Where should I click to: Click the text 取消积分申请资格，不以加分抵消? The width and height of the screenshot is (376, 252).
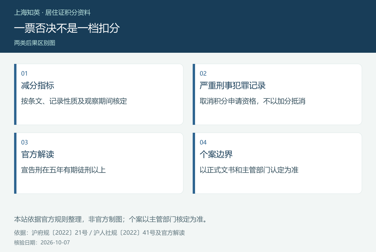(x=253, y=101)
